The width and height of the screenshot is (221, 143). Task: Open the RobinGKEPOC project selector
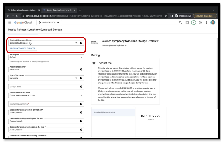(x=49, y=23)
